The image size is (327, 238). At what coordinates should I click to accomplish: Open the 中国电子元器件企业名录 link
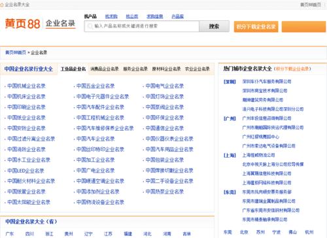pyautogui.click(x=103, y=97)
